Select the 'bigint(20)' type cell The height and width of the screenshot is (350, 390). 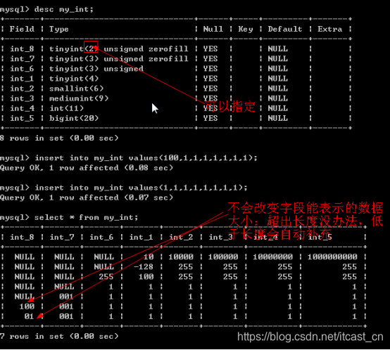pos(74,118)
